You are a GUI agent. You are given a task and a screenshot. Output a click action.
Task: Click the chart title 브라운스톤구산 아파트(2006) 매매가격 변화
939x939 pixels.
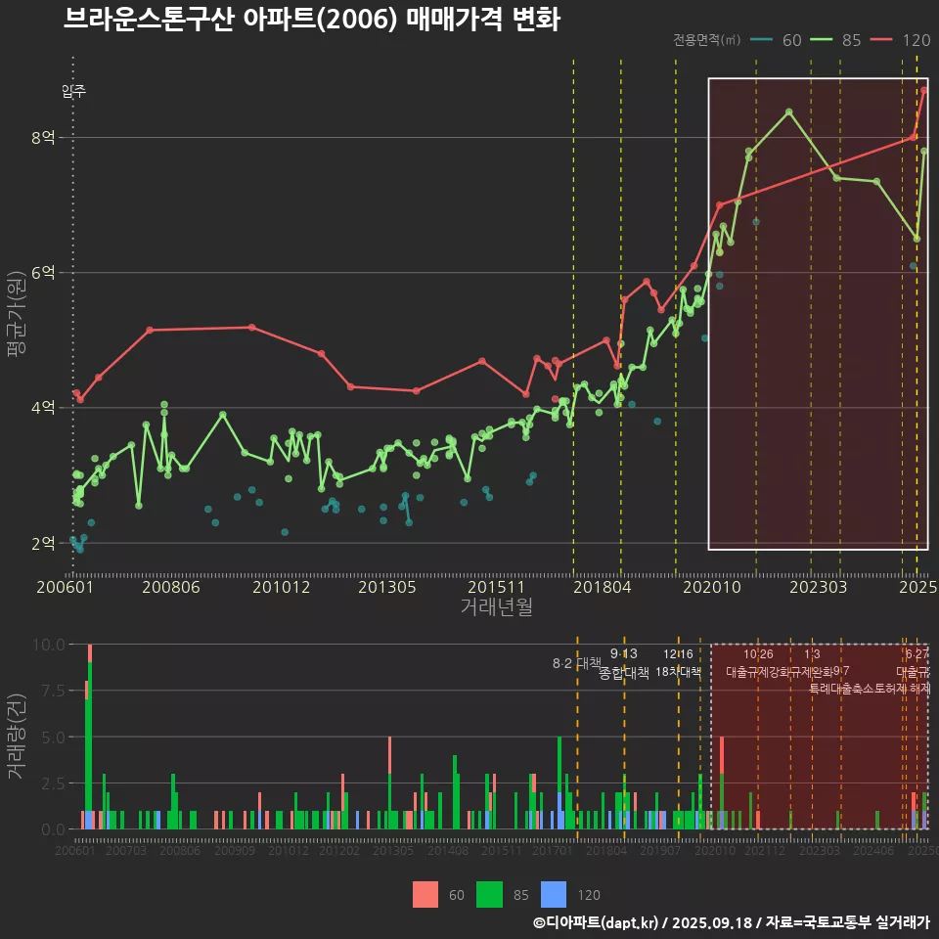click(311, 20)
